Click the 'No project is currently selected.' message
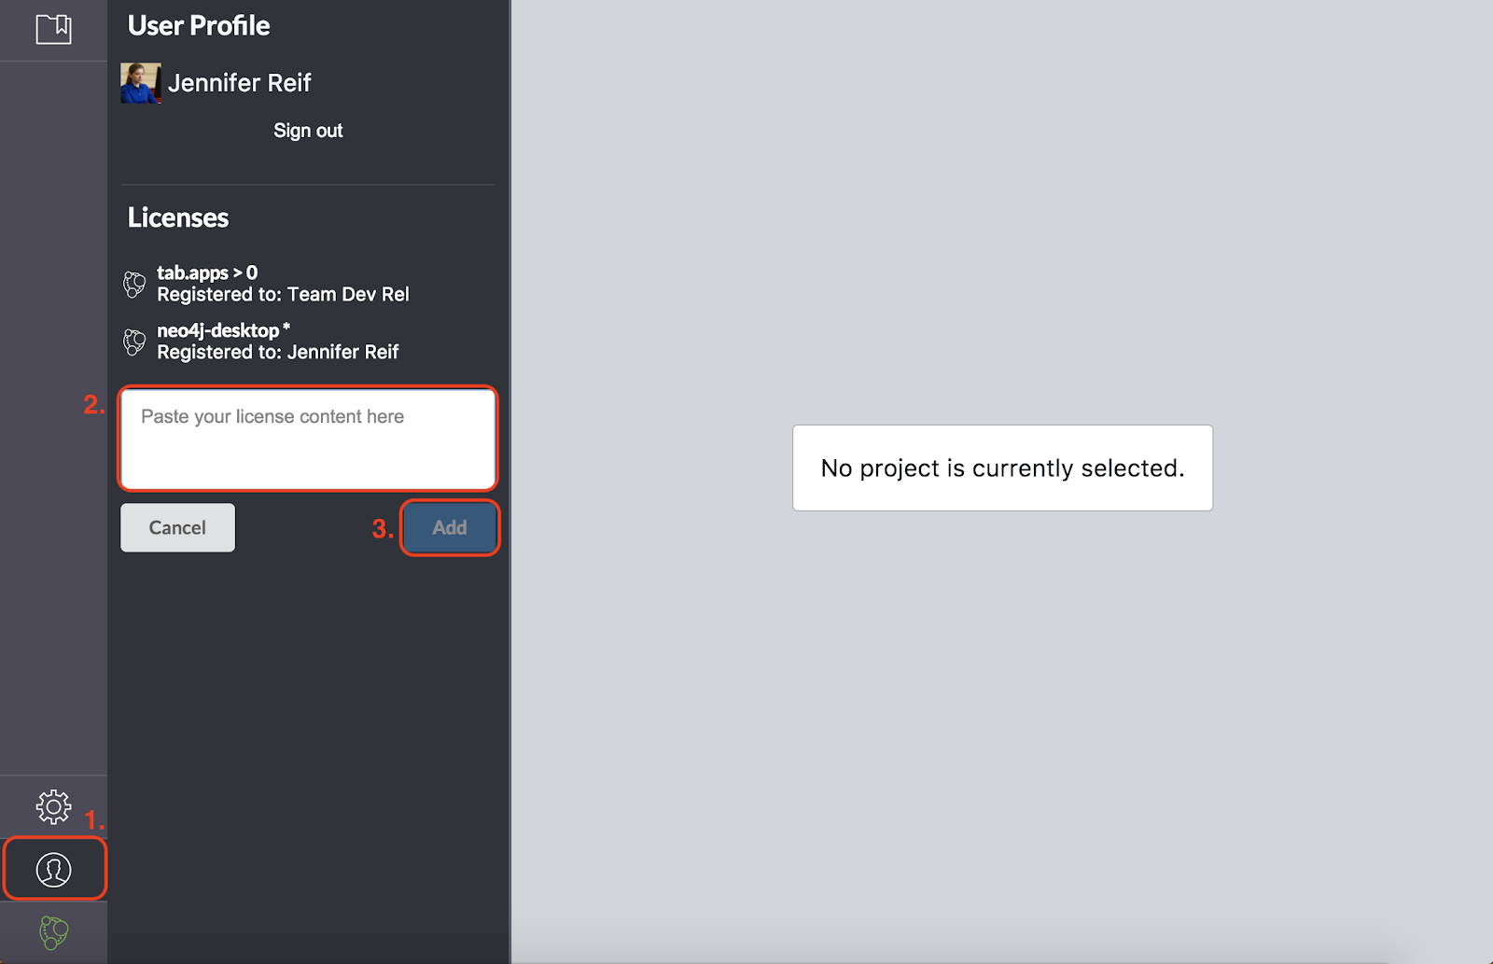1493x964 pixels. pyautogui.click(x=1002, y=468)
